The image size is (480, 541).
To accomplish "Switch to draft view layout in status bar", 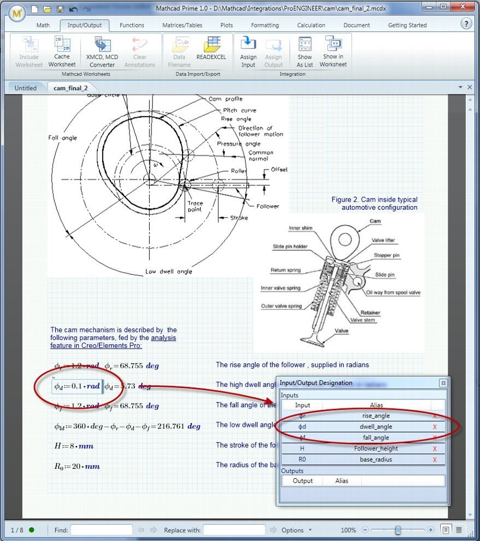I will click(459, 530).
